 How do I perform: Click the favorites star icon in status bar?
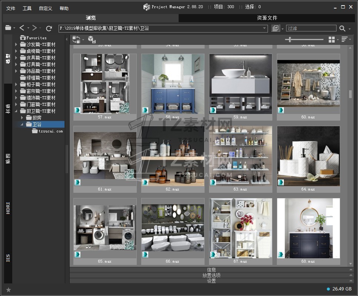pyautogui.click(x=9, y=290)
